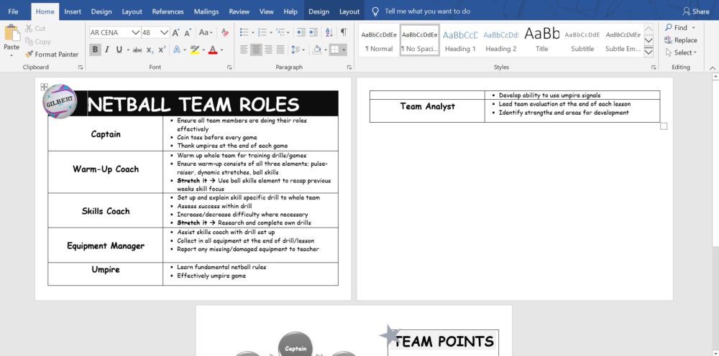Open the font size dropdown

[x=165, y=32]
